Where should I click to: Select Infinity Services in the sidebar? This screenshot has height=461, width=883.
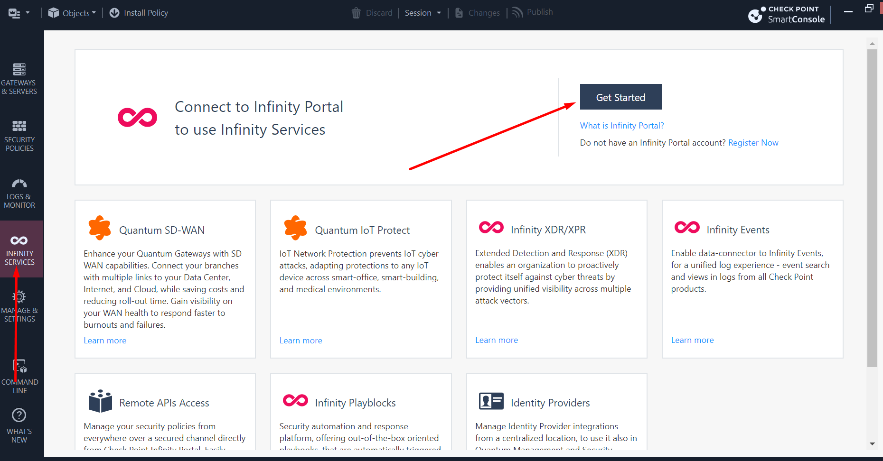pyautogui.click(x=19, y=249)
